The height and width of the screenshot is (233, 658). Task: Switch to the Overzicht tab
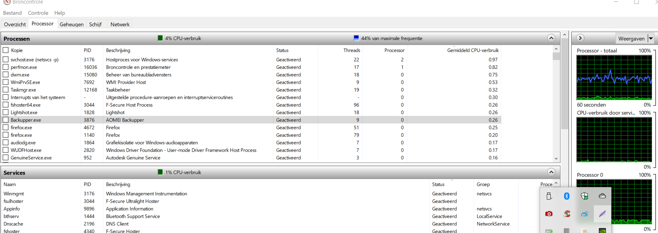coord(15,24)
